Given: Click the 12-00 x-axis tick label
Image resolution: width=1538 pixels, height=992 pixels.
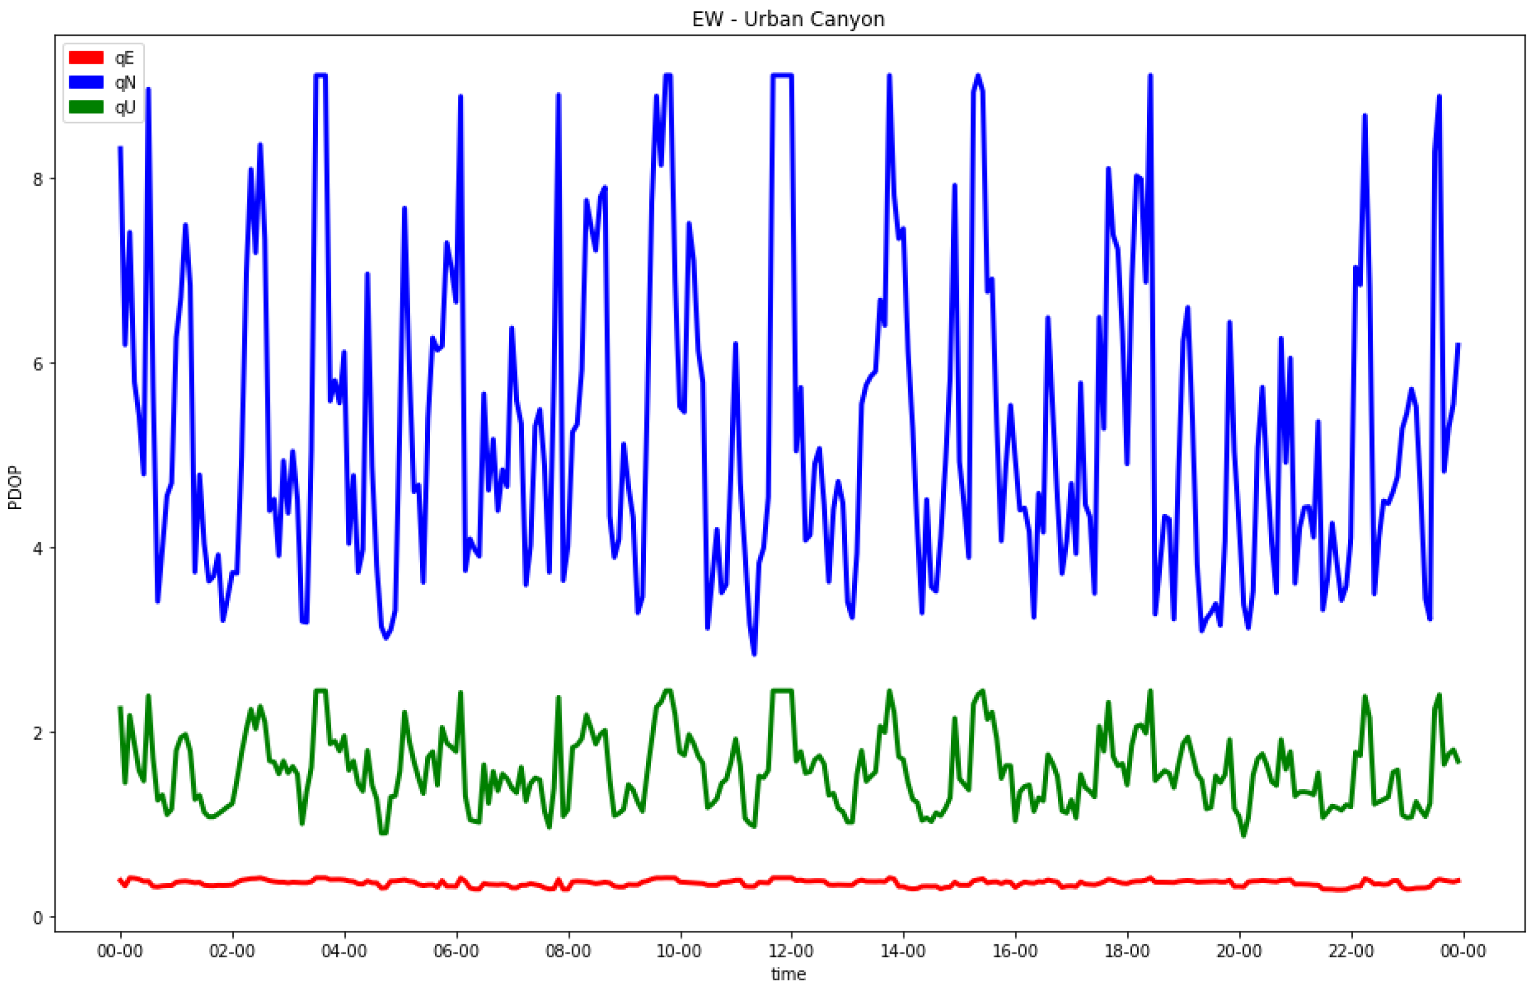Looking at the screenshot, I should [791, 951].
